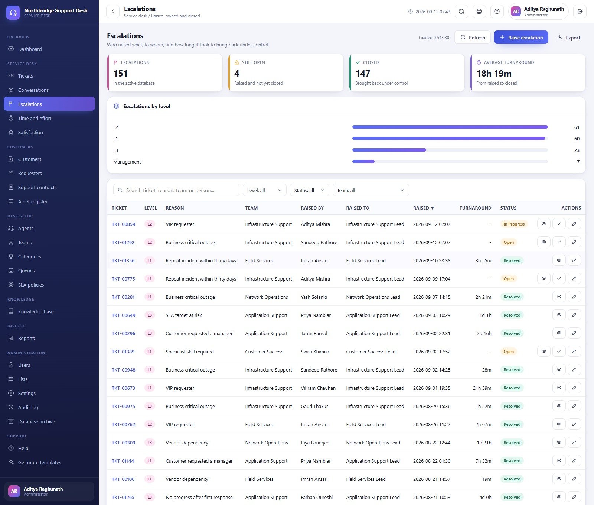The image size is (594, 505).
Task: Edit pencil icon for TKT-00296
Action: point(574,333)
